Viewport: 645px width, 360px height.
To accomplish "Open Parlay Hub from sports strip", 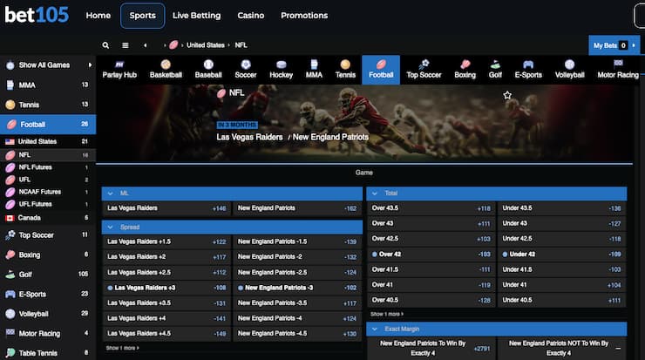I will (119, 70).
